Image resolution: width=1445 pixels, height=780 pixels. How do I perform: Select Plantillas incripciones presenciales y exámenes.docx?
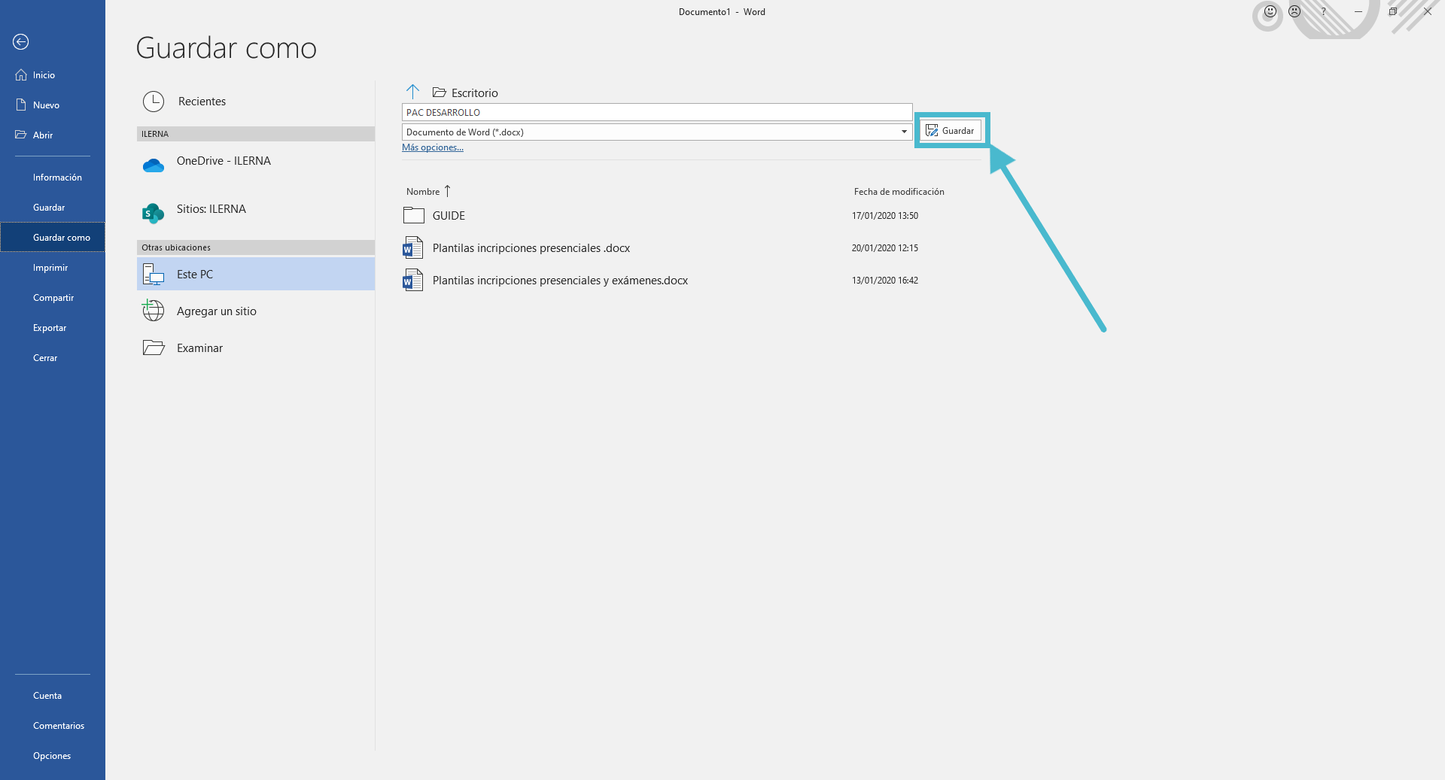pos(560,281)
